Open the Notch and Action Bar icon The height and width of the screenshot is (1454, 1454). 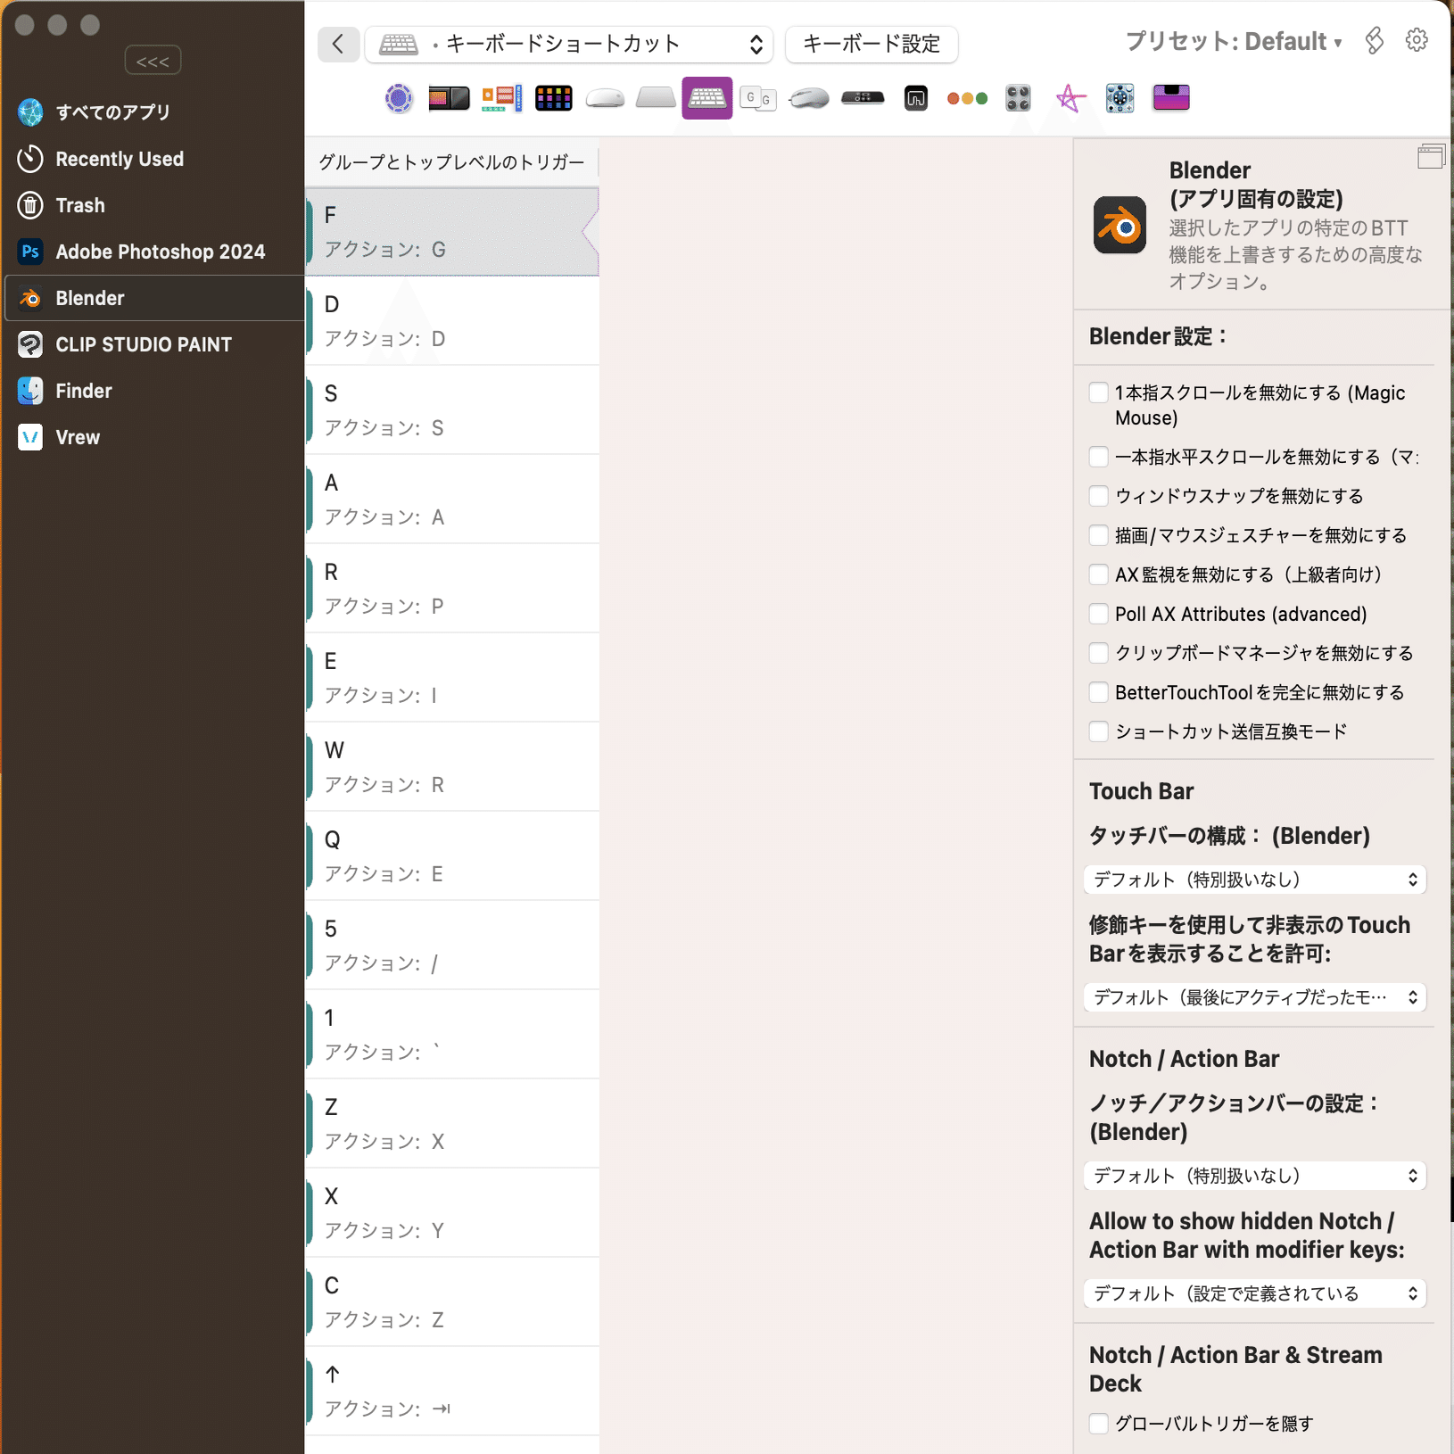502,98
